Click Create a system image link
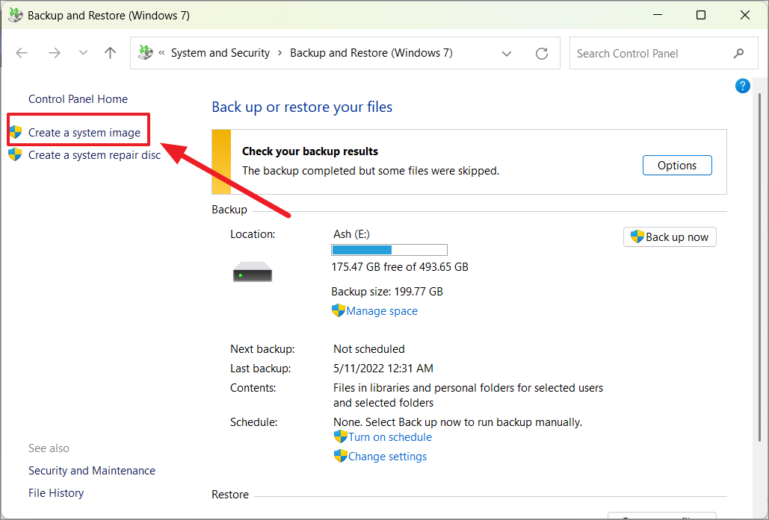 84,133
